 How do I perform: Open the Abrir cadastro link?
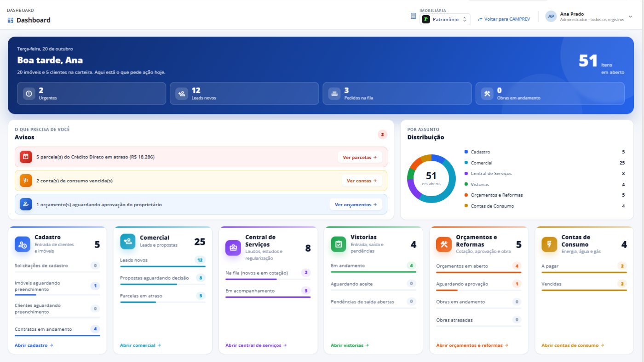pos(34,345)
